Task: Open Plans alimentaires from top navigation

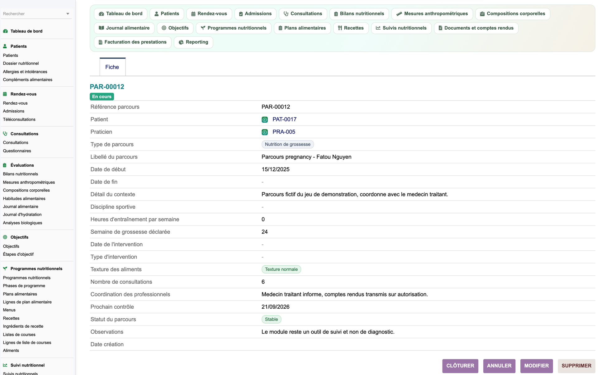Action: pyautogui.click(x=302, y=28)
